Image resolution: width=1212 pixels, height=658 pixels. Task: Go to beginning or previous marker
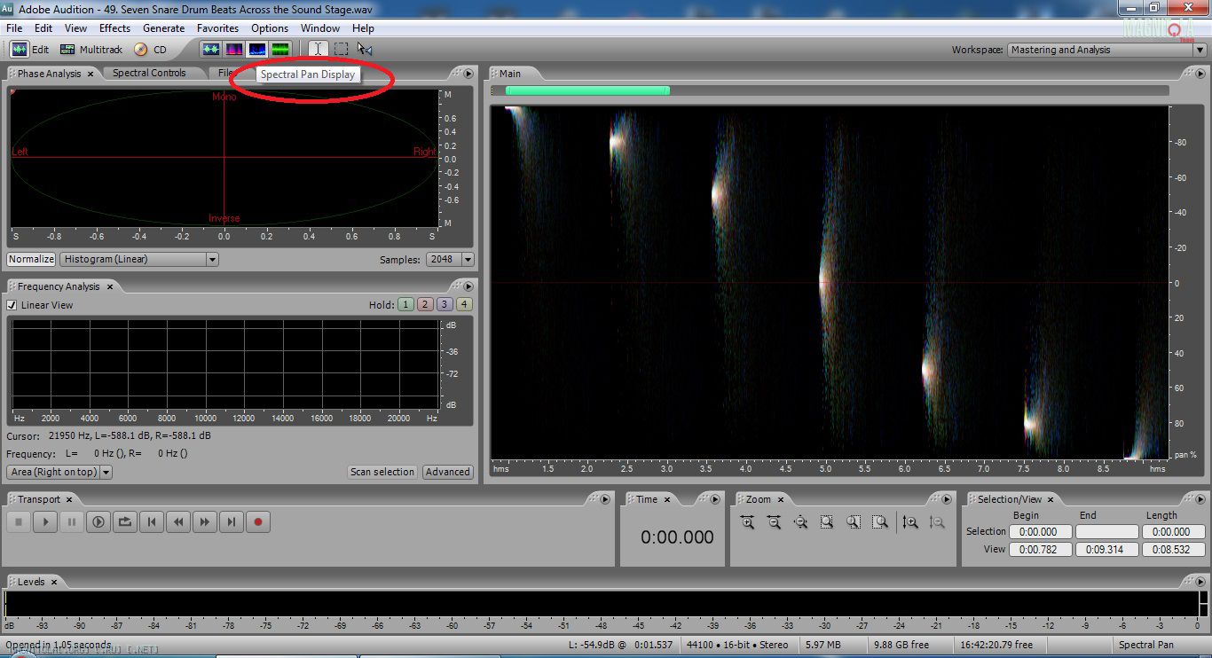tap(152, 522)
